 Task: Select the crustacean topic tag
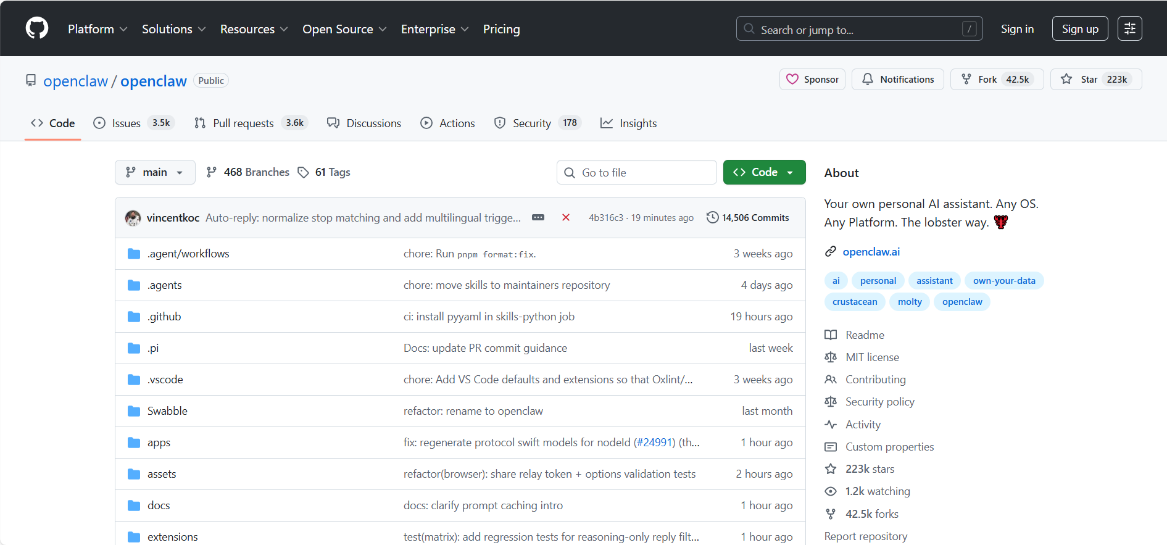coord(854,301)
